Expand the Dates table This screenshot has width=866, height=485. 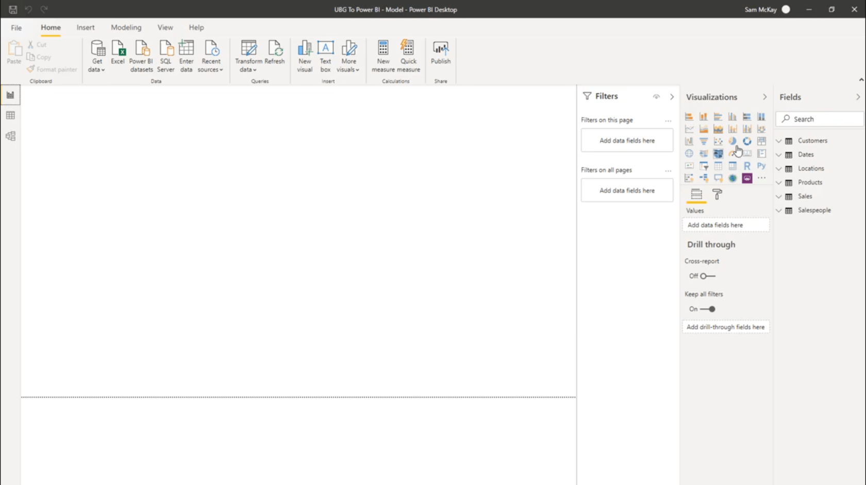coord(779,154)
